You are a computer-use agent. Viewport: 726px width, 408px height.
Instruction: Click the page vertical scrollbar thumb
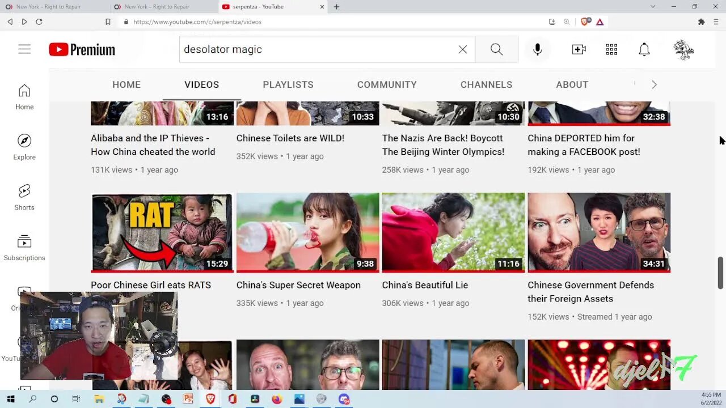tap(721, 272)
